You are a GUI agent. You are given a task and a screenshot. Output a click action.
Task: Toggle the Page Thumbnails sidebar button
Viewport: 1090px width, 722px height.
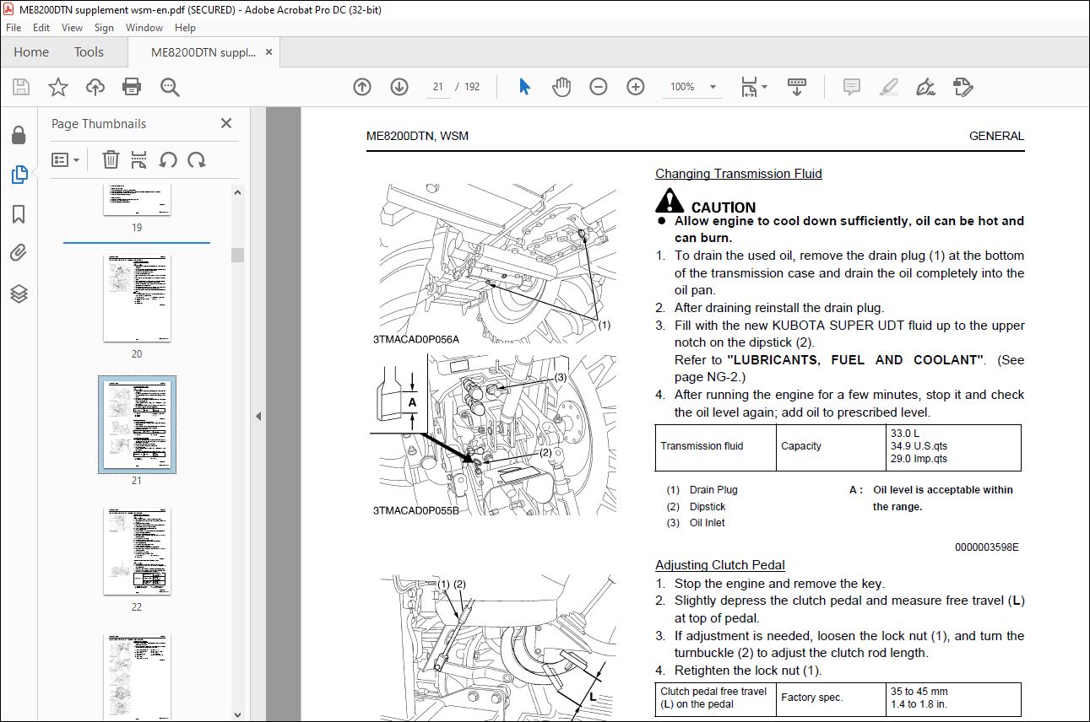[x=19, y=175]
